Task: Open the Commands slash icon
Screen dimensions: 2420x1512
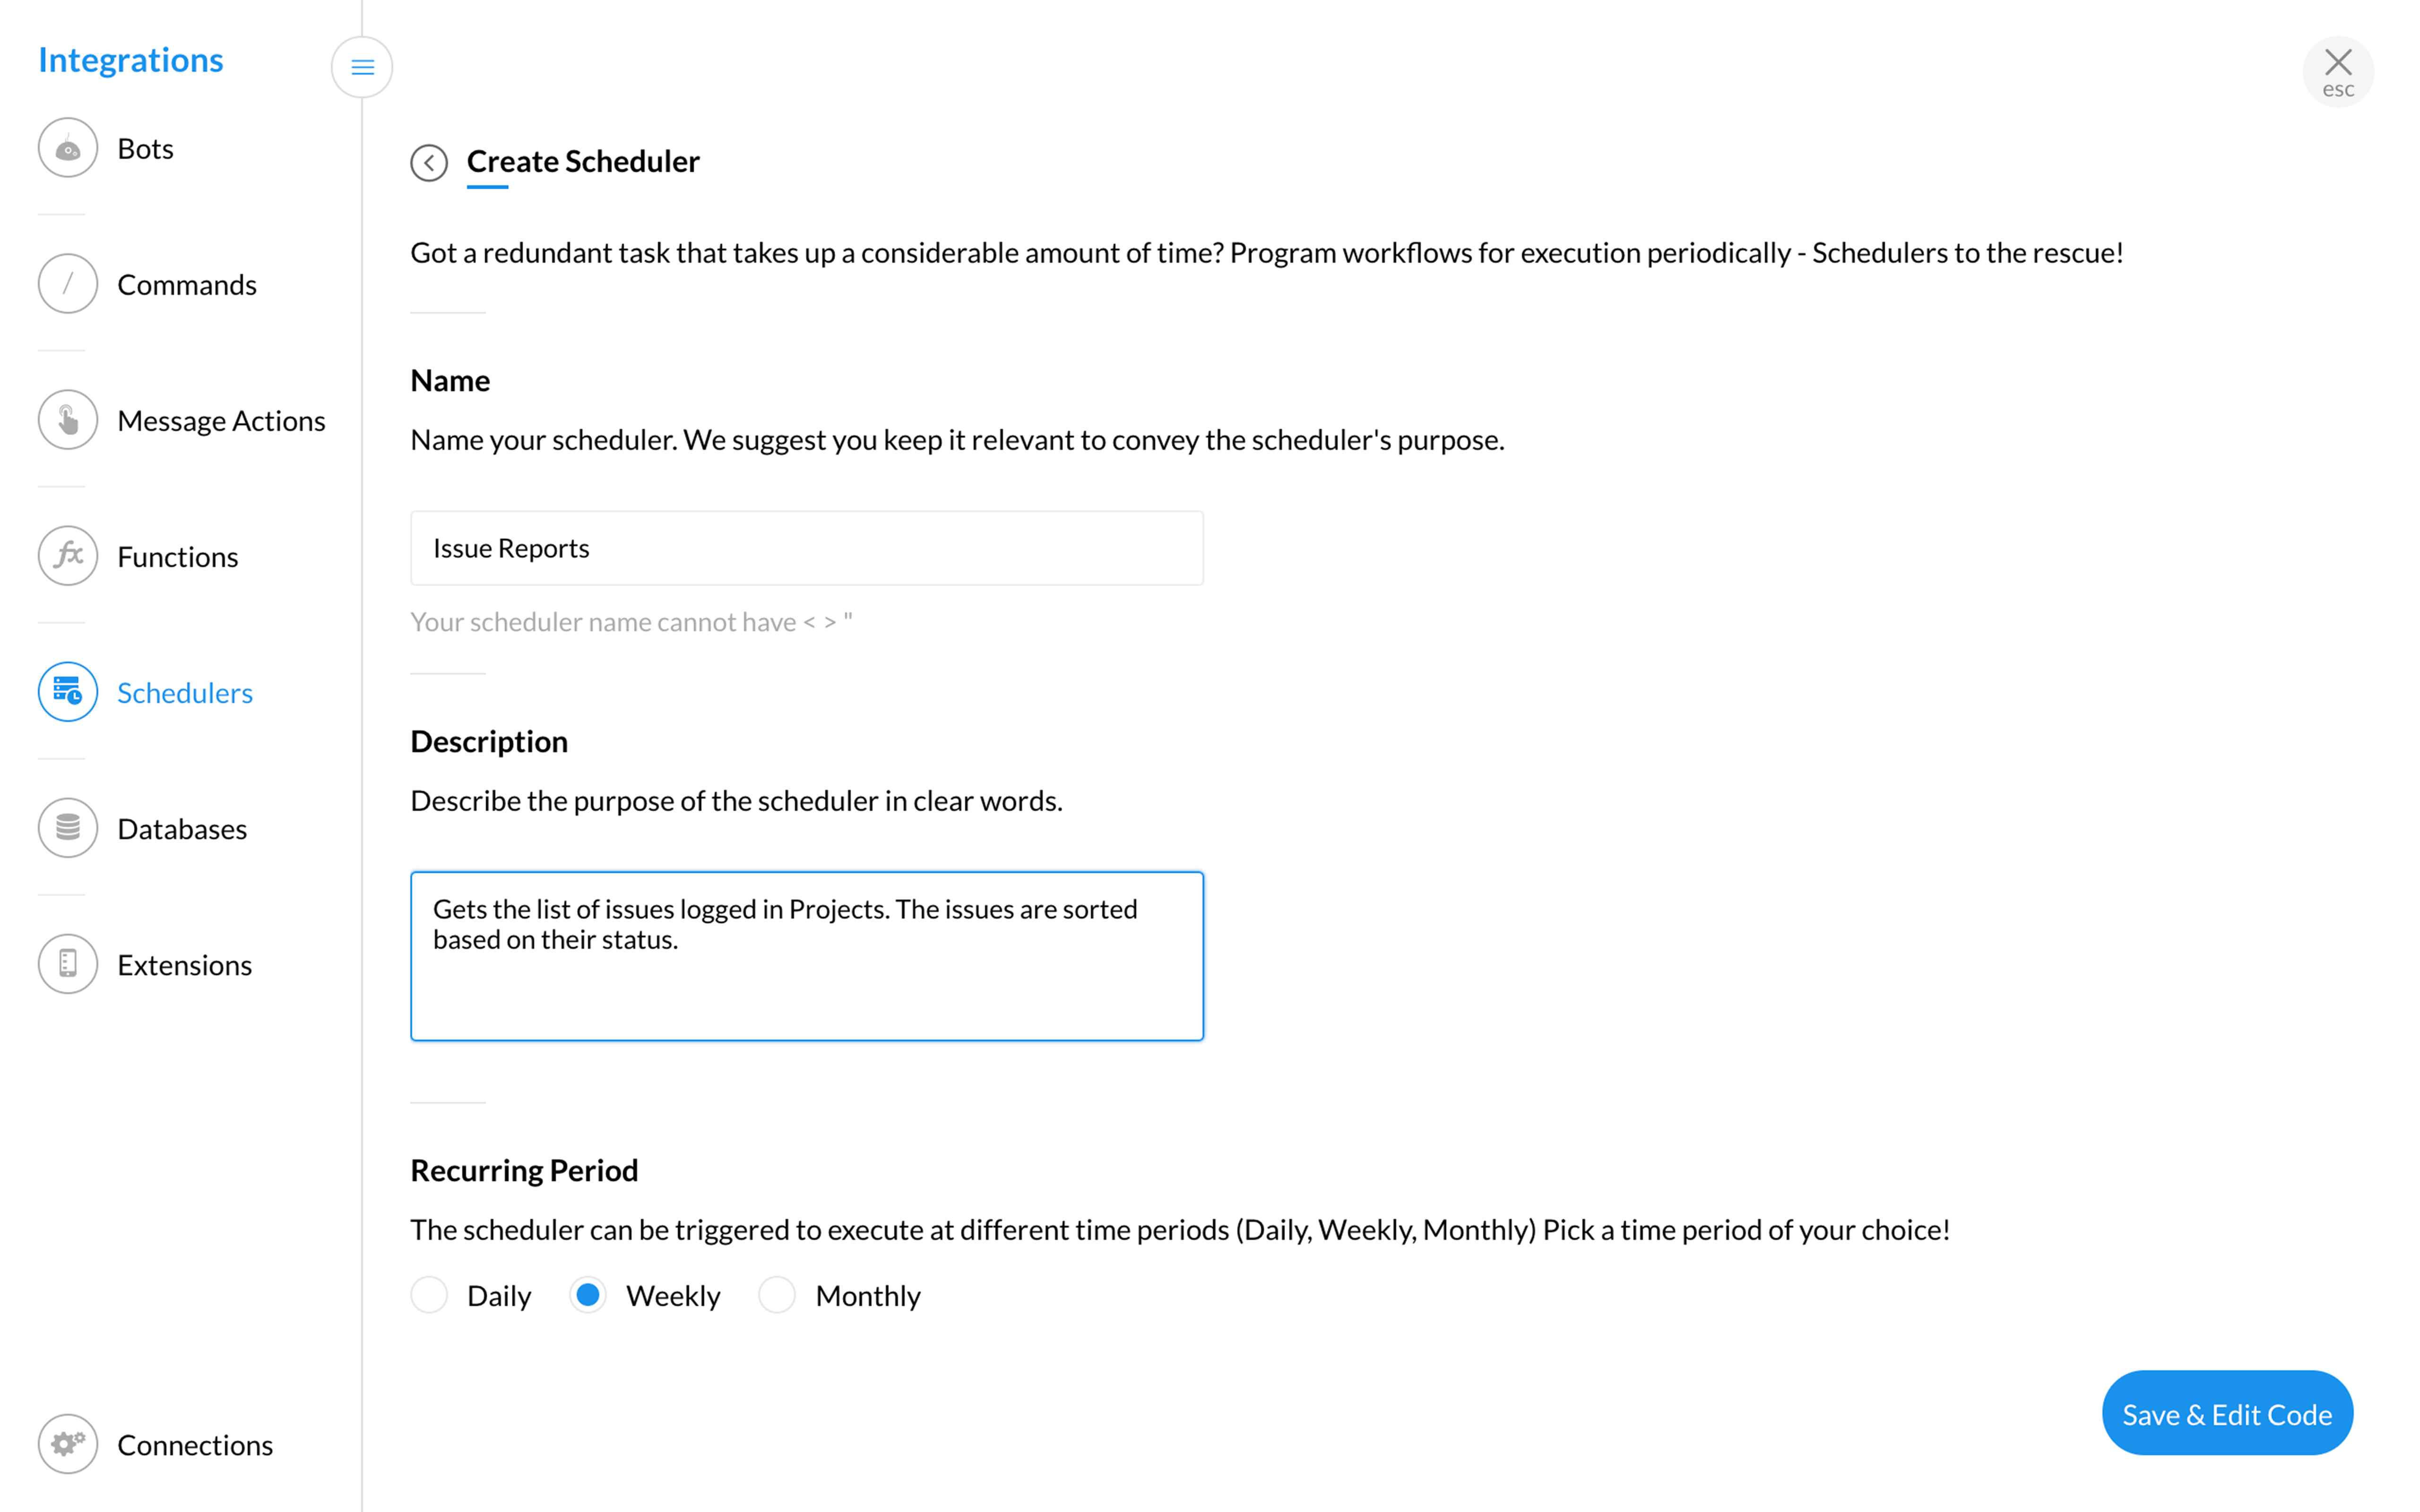Action: click(x=68, y=284)
